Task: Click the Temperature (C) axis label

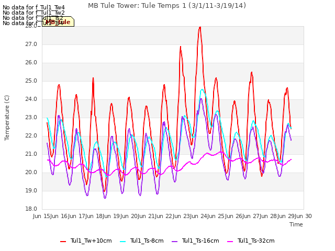Action: 7,118
